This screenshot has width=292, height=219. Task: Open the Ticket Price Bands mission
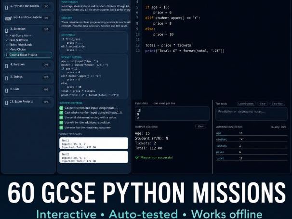coord(21,45)
